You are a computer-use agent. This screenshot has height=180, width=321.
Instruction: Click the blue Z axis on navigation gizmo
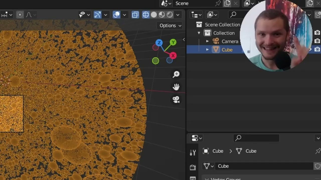[x=159, y=43]
